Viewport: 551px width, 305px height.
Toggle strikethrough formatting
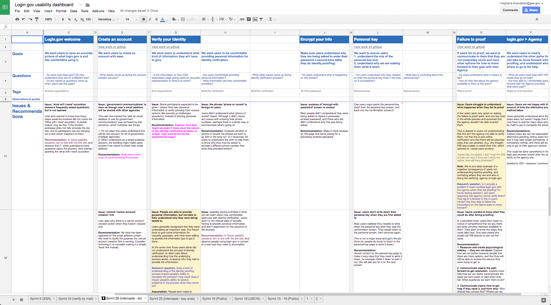[156, 19]
